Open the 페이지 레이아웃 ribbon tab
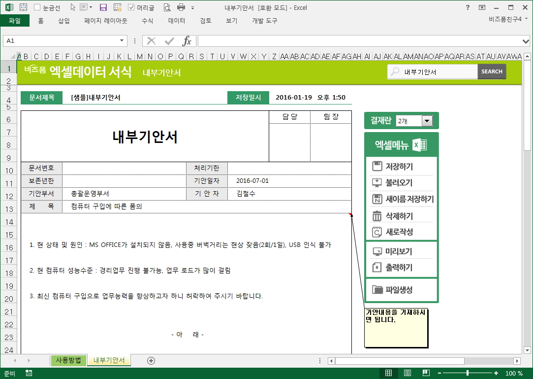The width and height of the screenshot is (533, 379). click(105, 21)
